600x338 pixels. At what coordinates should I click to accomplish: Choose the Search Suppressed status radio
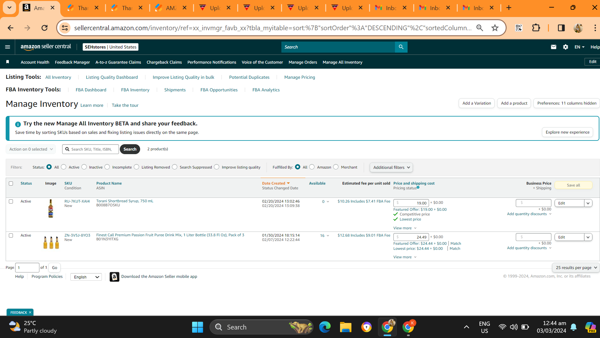[175, 167]
